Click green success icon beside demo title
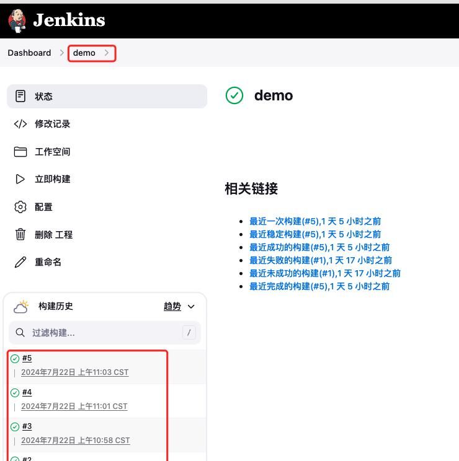Viewport: 459px width, 461px height. [234, 95]
